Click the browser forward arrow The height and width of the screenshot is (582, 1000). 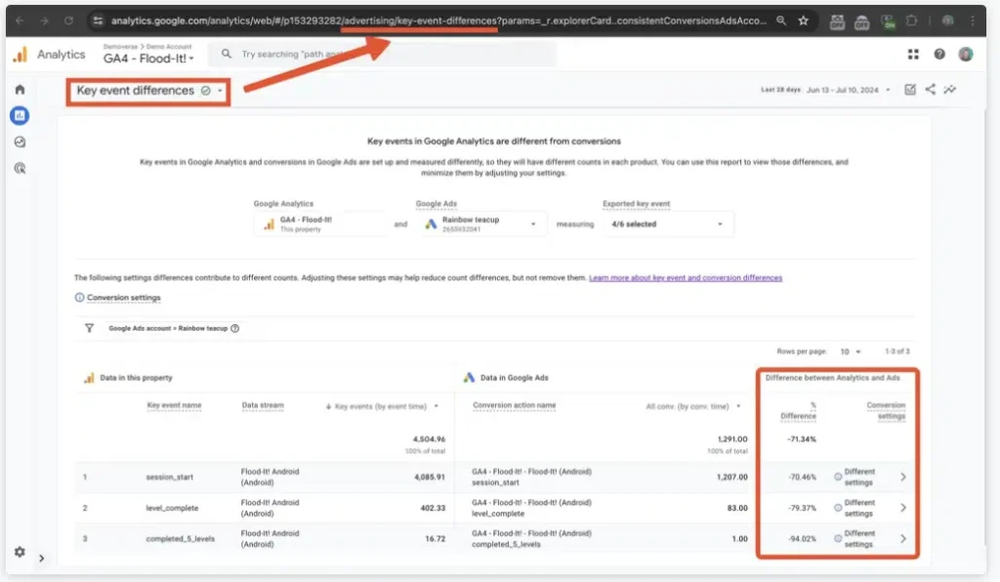pos(44,21)
